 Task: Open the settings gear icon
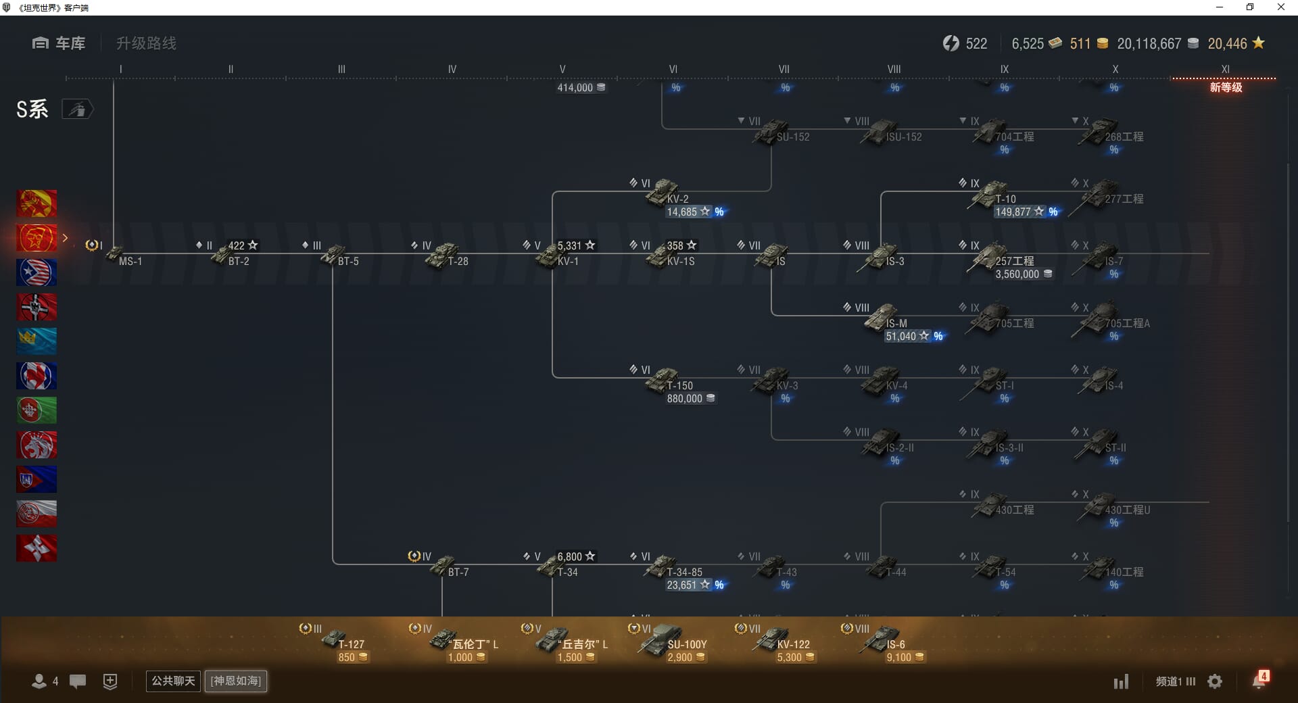coord(1215,681)
